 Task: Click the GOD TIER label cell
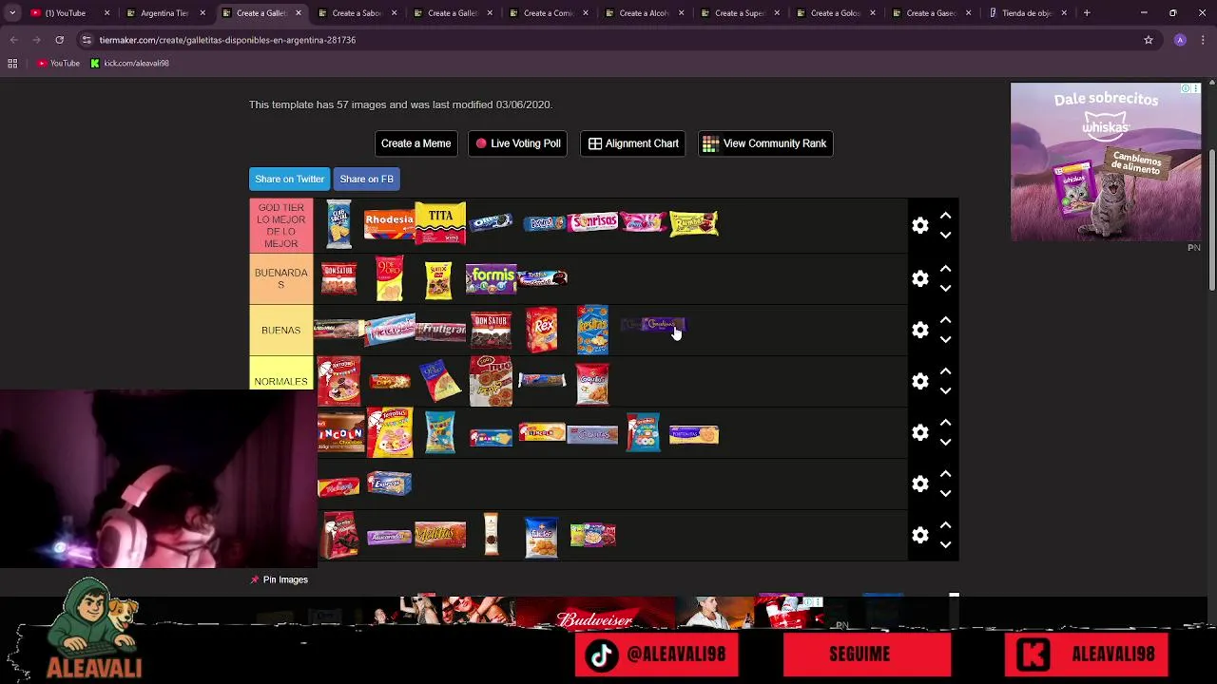tap(280, 225)
